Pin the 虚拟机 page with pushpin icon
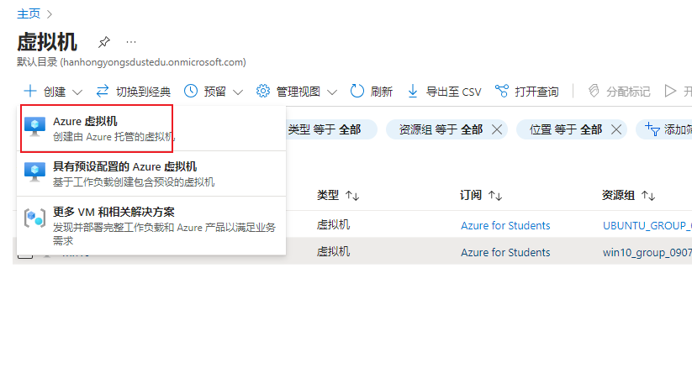692x368 pixels. (x=104, y=42)
